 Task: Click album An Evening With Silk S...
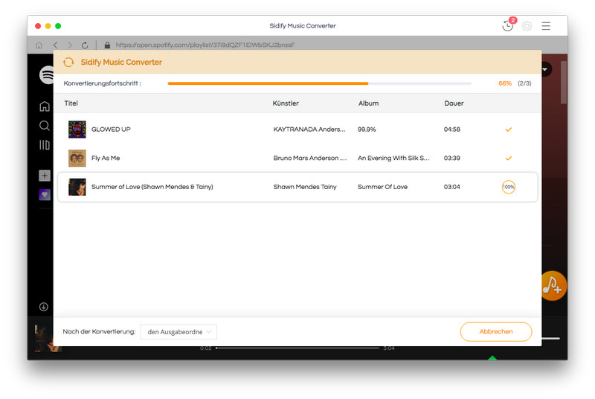click(x=393, y=159)
